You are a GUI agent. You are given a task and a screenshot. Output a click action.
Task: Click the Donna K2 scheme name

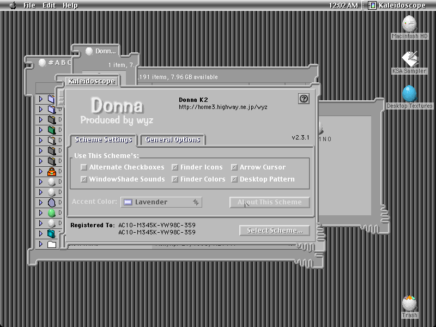click(193, 100)
